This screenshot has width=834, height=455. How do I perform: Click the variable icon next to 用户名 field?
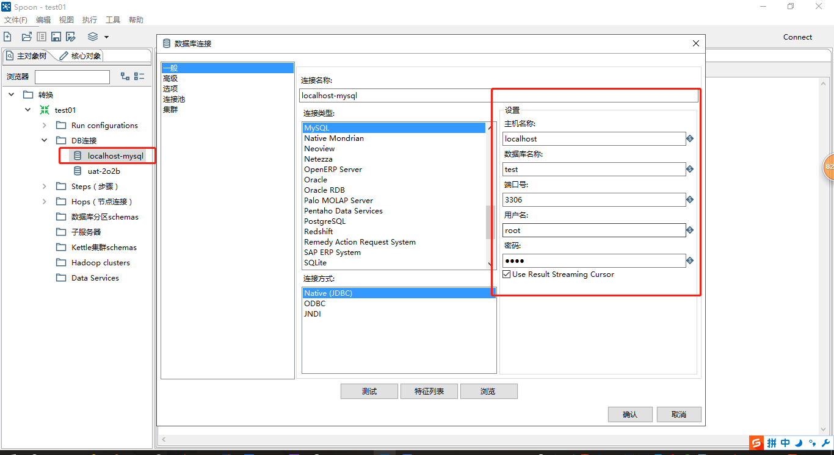(690, 230)
